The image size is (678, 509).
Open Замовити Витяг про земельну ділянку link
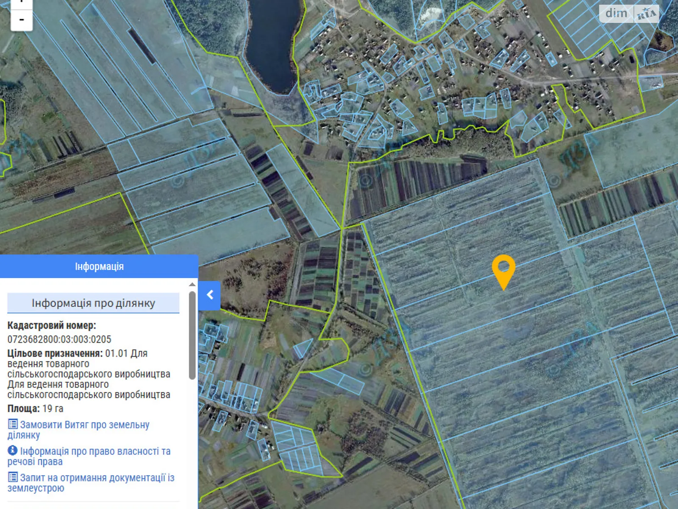pos(84,425)
